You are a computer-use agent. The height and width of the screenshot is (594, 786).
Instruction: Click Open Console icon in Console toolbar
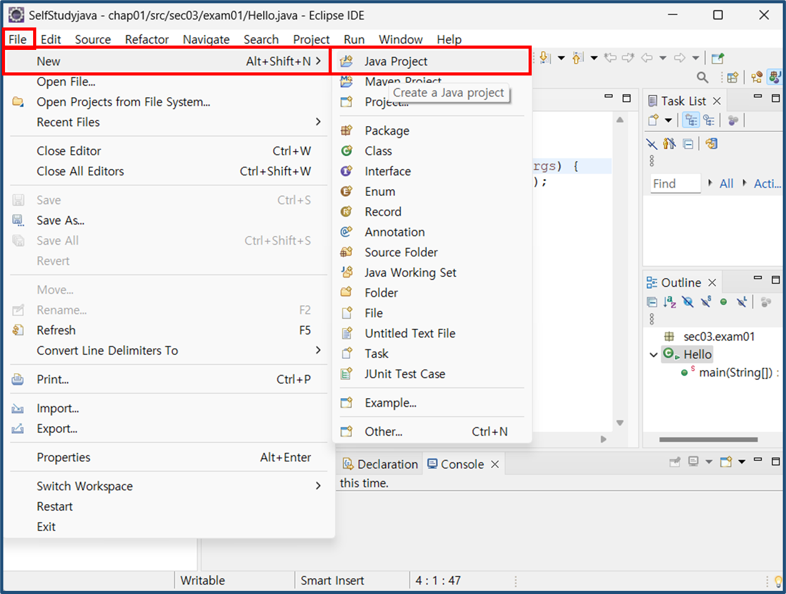point(725,462)
